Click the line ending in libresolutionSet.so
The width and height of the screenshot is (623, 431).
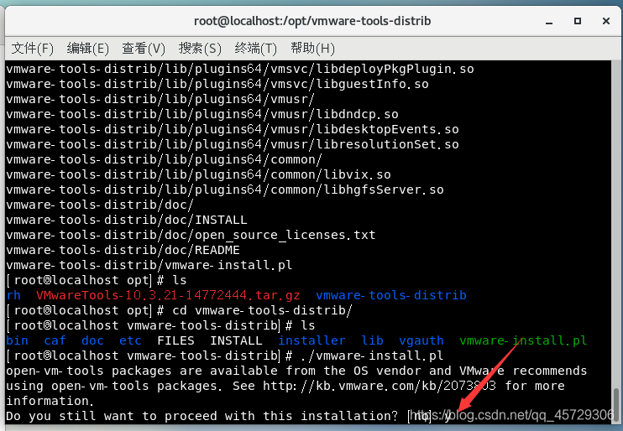[233, 144]
